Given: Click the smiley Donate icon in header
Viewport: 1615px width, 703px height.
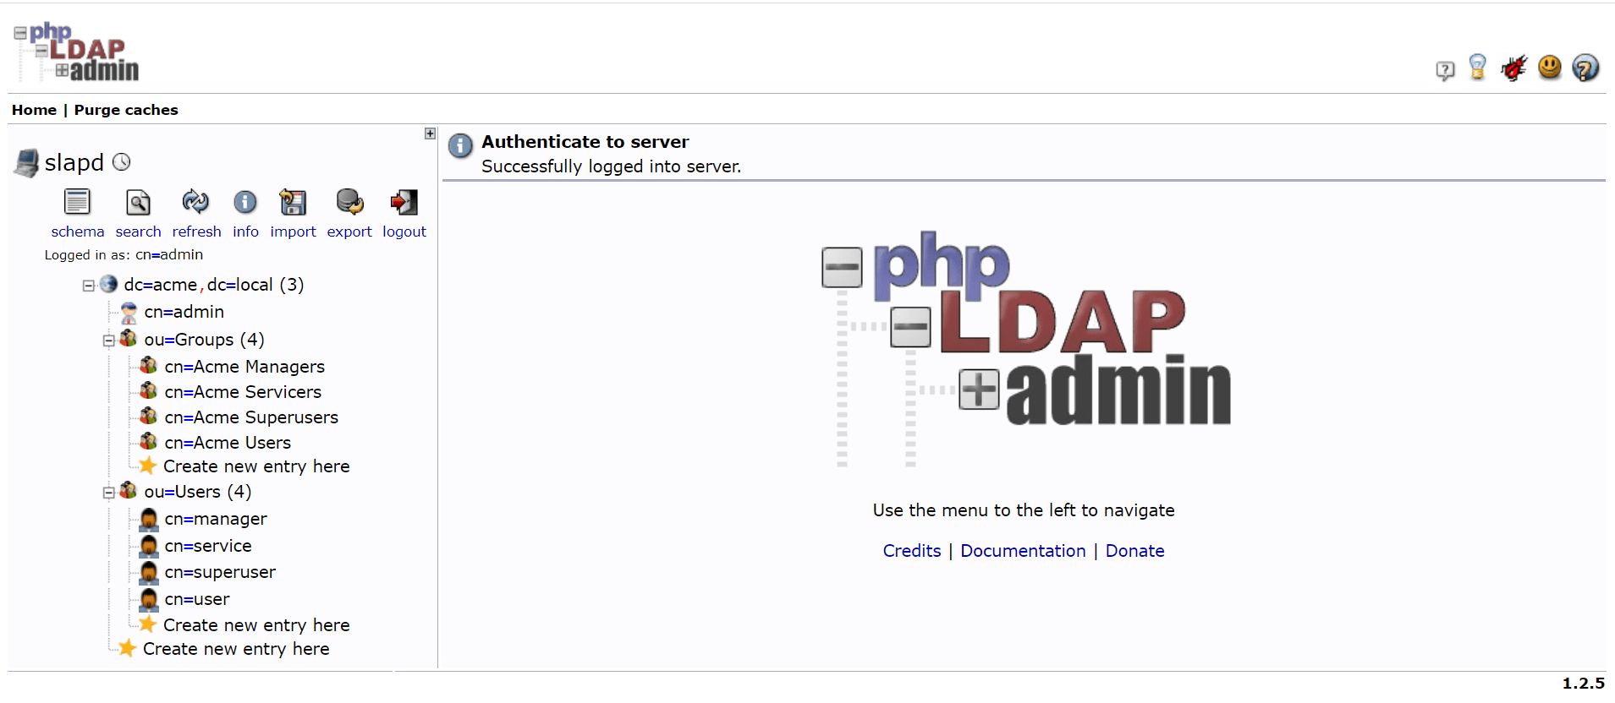Looking at the screenshot, I should click(1550, 67).
